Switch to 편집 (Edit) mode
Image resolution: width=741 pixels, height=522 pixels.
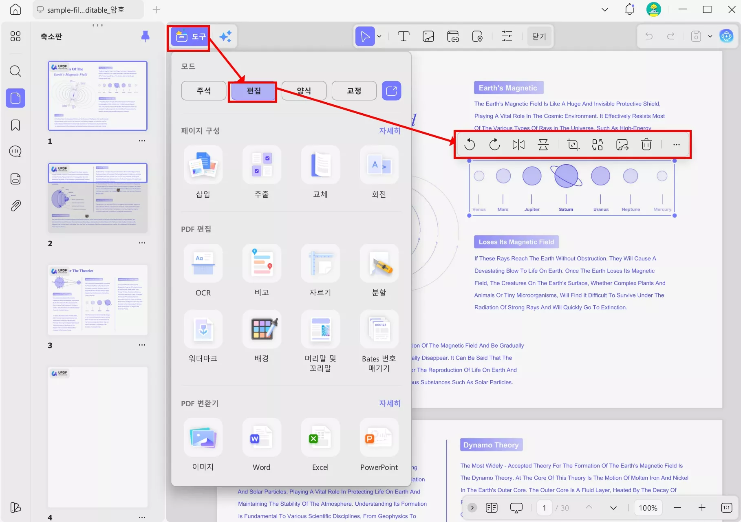click(254, 91)
